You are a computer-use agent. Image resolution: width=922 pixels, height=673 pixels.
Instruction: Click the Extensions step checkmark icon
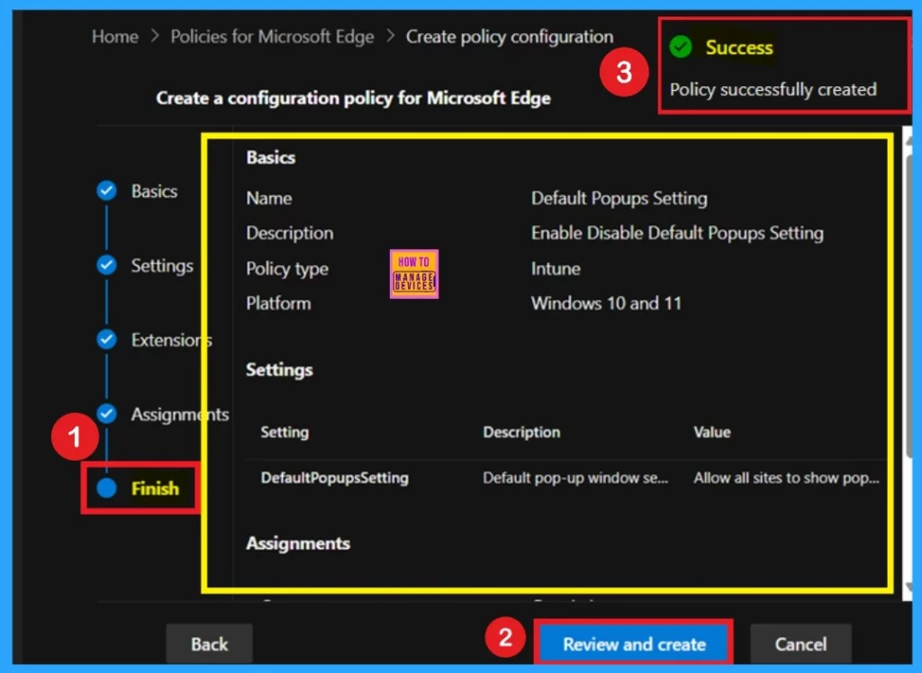pyautogui.click(x=106, y=339)
